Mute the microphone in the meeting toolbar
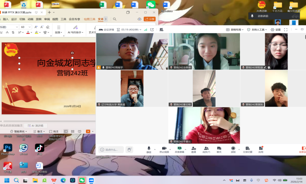Screen dimensions: 306x184 click(x=149, y=149)
